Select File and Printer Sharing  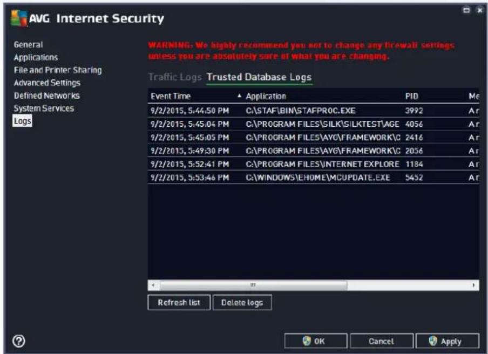point(58,70)
